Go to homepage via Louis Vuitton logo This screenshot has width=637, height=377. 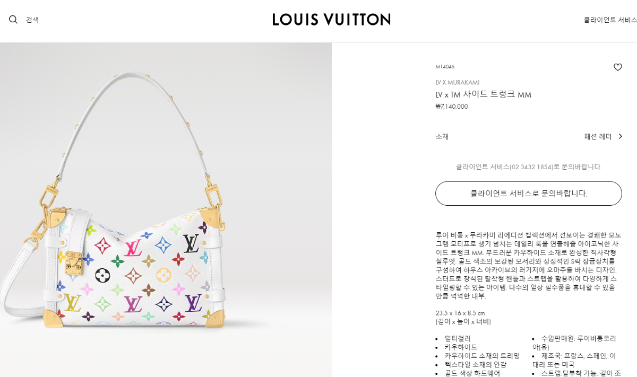pos(332,20)
